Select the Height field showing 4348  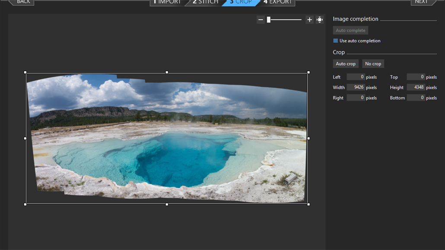click(x=416, y=87)
